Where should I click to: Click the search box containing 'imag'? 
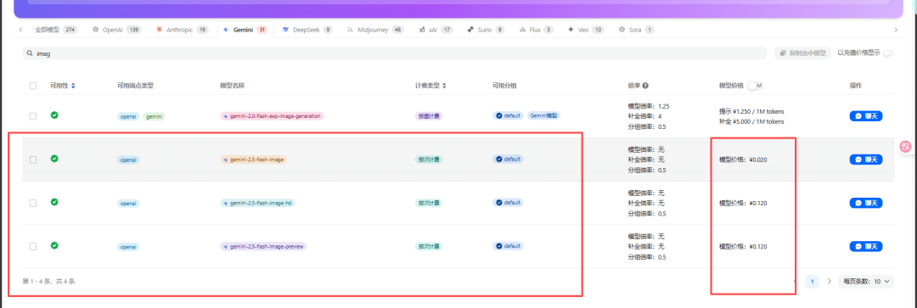coord(394,53)
